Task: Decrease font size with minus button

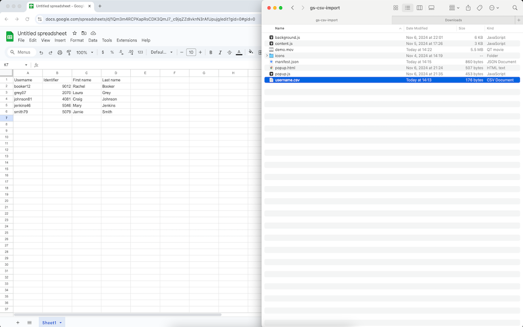Action: coord(182,53)
